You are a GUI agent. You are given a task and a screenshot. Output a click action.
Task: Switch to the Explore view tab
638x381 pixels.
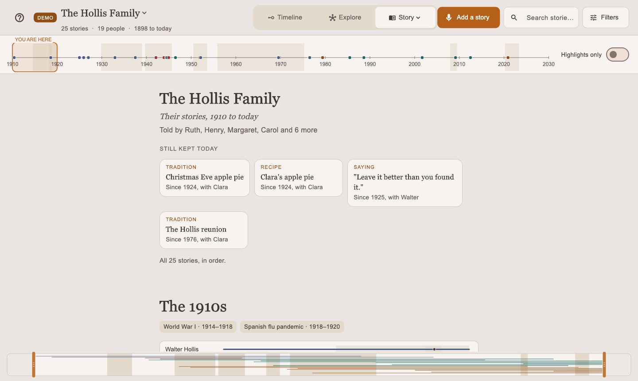pyautogui.click(x=345, y=18)
